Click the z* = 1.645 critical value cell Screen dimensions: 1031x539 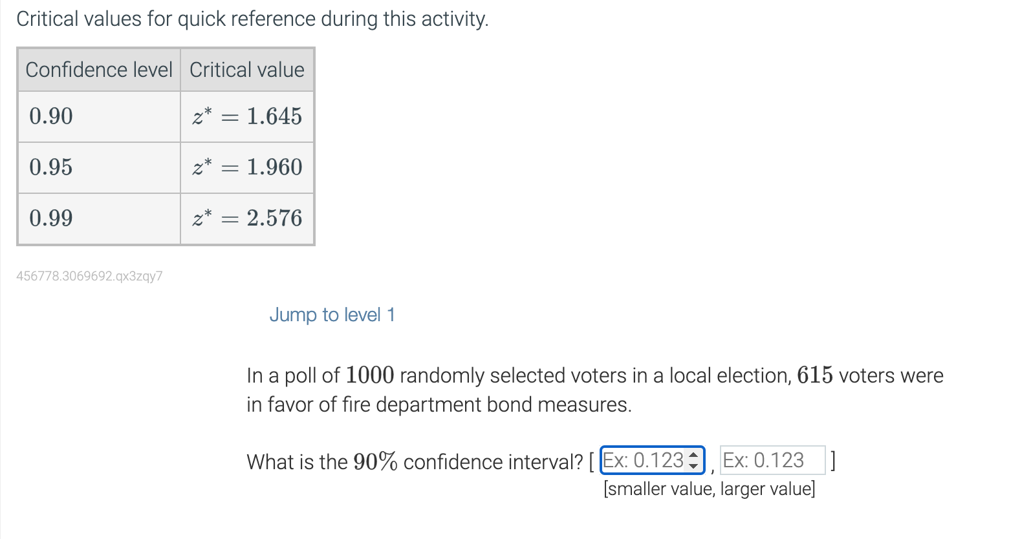click(x=247, y=116)
